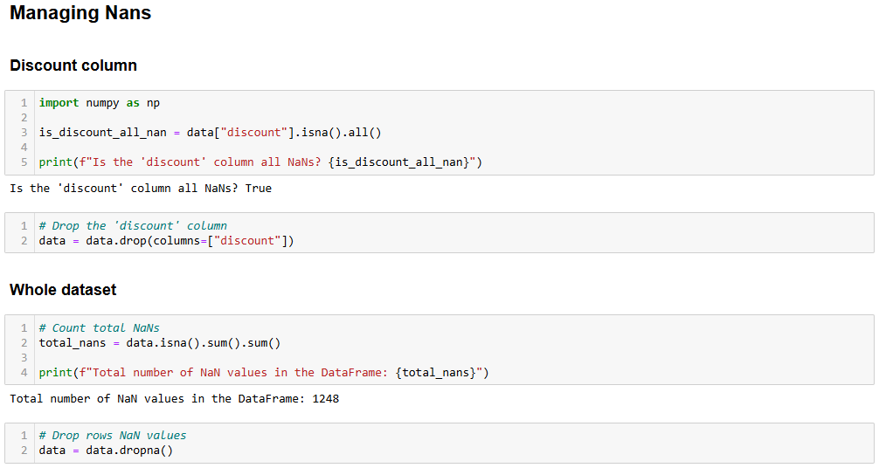The width and height of the screenshot is (879, 468).
Task: Focus the total_nans assignment code line
Action: pyautogui.click(x=159, y=343)
